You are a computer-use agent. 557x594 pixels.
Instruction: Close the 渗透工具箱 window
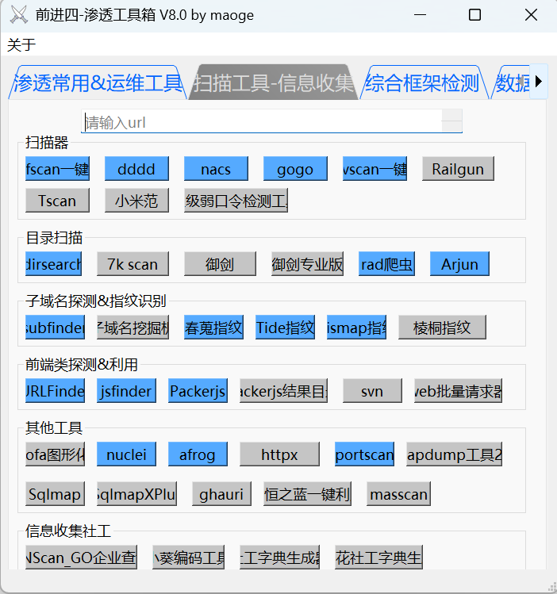point(531,15)
